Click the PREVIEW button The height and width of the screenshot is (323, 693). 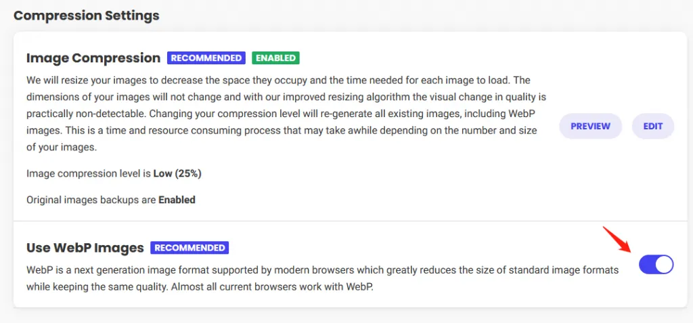590,126
